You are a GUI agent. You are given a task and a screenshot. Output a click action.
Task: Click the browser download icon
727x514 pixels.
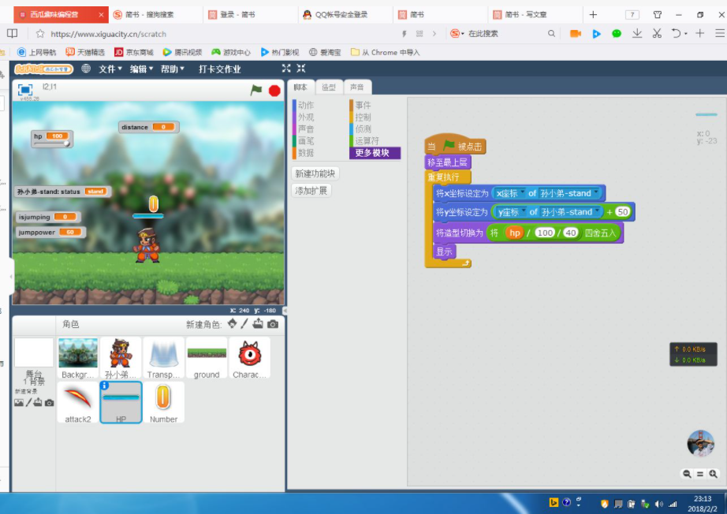click(637, 33)
